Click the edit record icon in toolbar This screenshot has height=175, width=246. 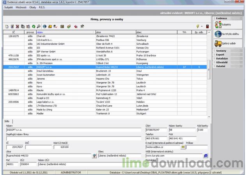(x=12, y=26)
